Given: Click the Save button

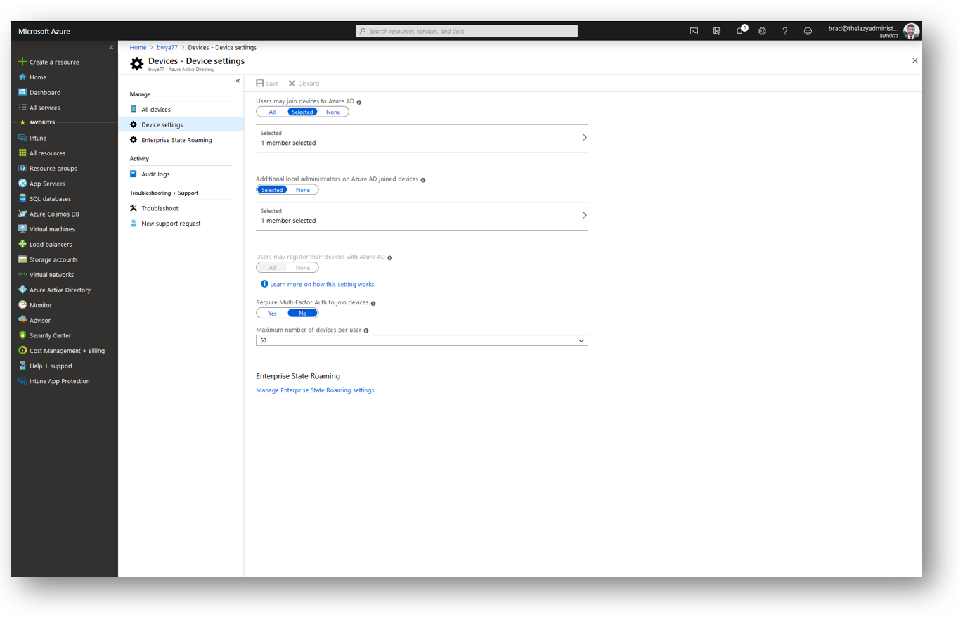Looking at the screenshot, I should click(x=268, y=83).
